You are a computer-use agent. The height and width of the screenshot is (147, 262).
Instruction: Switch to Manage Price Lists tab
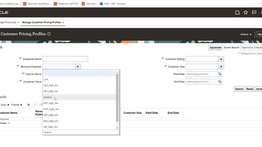8,22
